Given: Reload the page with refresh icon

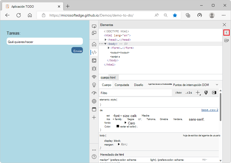Looking at the screenshot, I should tap(19, 15).
